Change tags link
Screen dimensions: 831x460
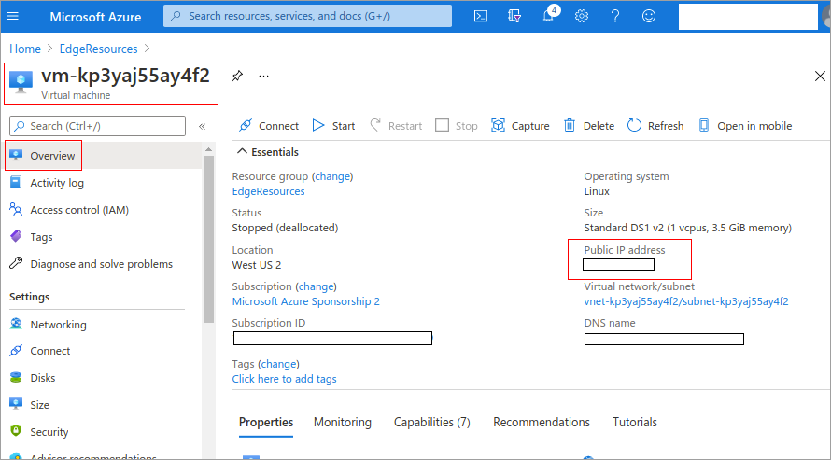click(x=278, y=364)
